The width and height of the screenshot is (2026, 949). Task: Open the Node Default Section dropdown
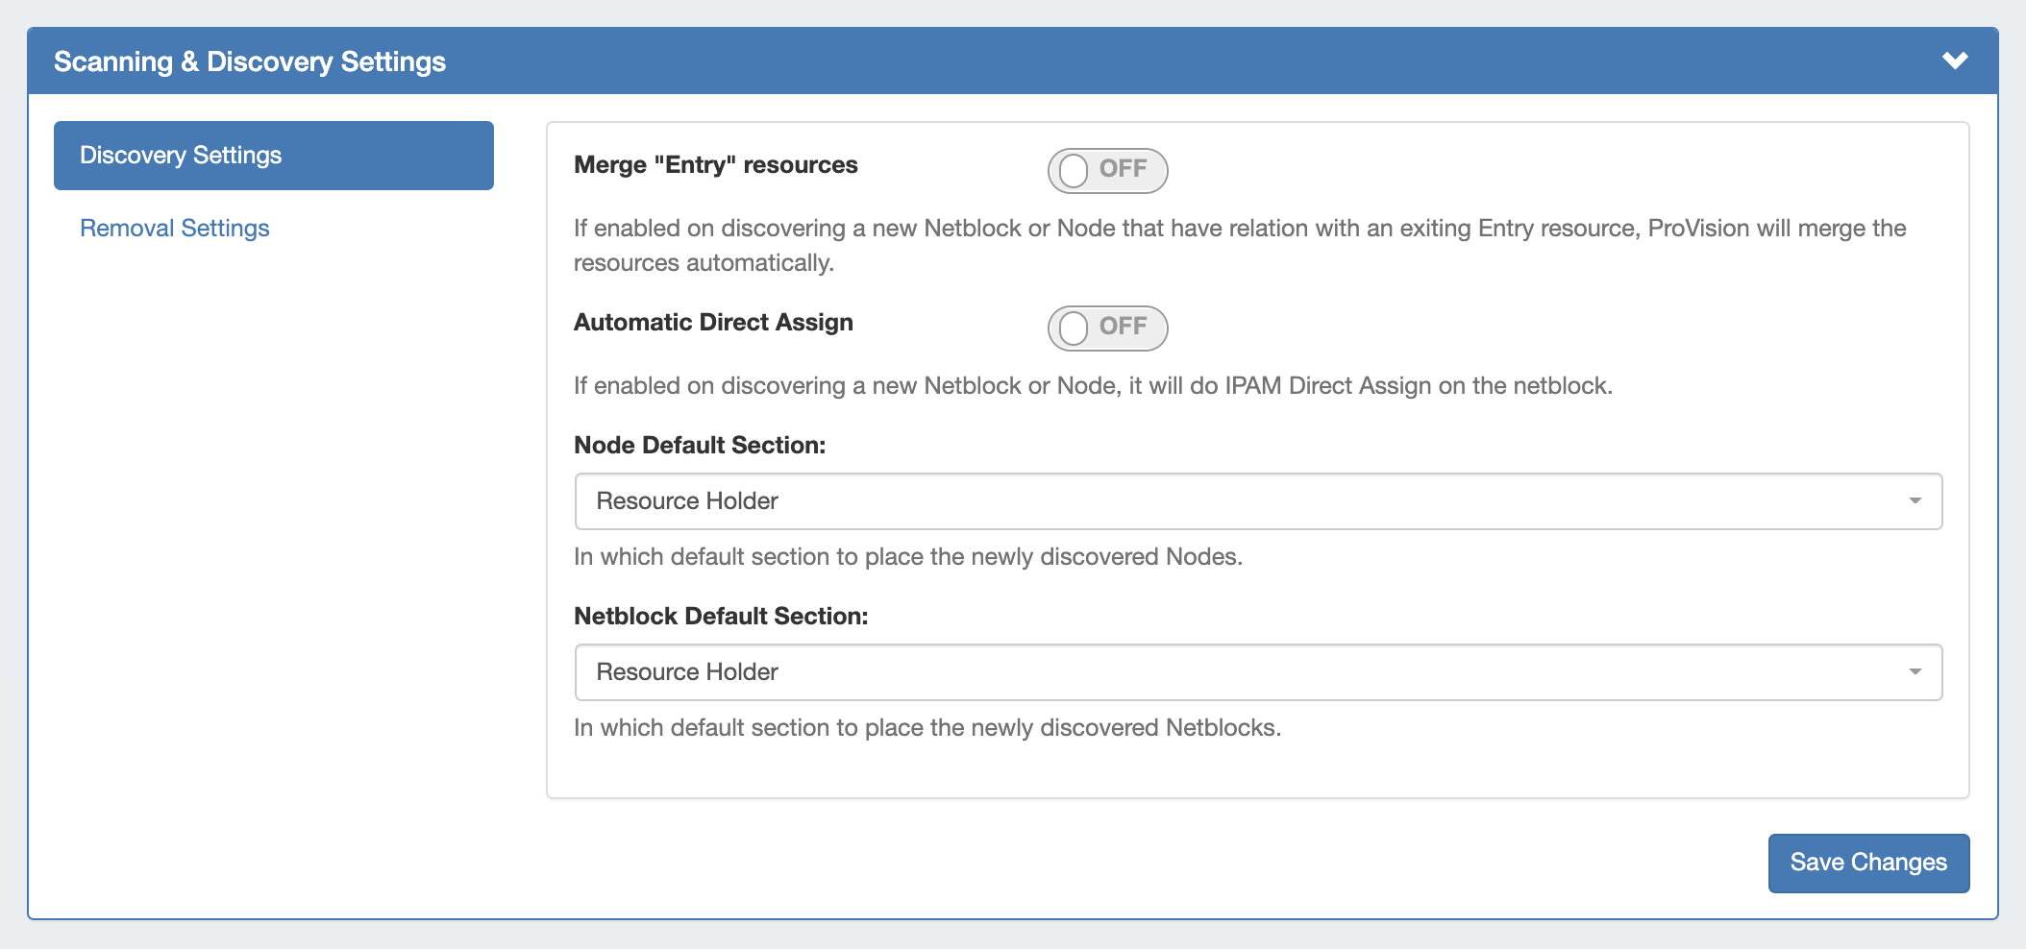pos(1257,501)
